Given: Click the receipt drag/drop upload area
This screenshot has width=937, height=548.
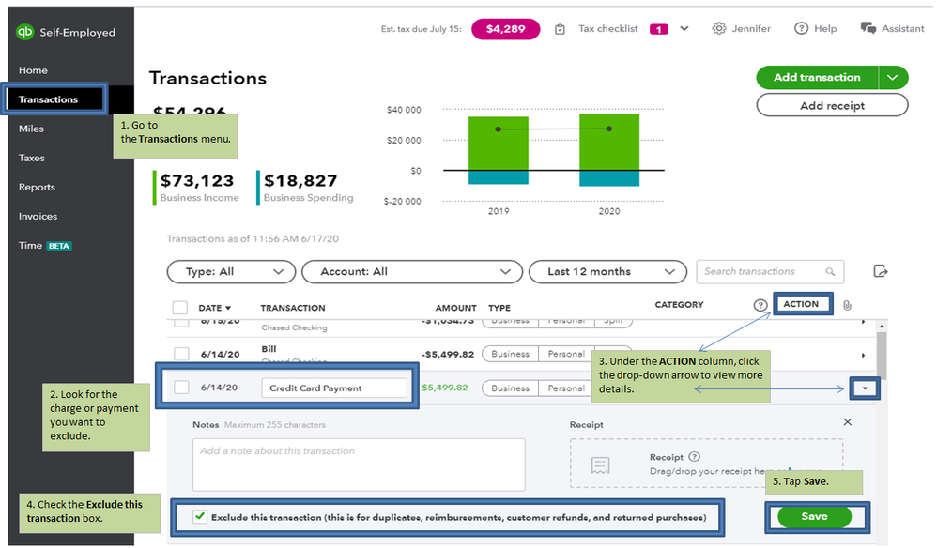Looking at the screenshot, I should tap(706, 464).
